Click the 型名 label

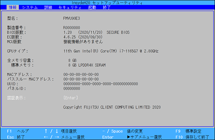pos(12,18)
